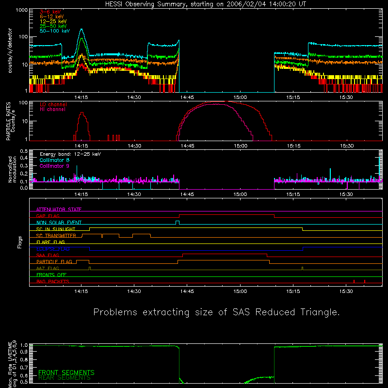Select the 3-6 keV legend label
This screenshot has width=388, height=388.
coord(50,12)
